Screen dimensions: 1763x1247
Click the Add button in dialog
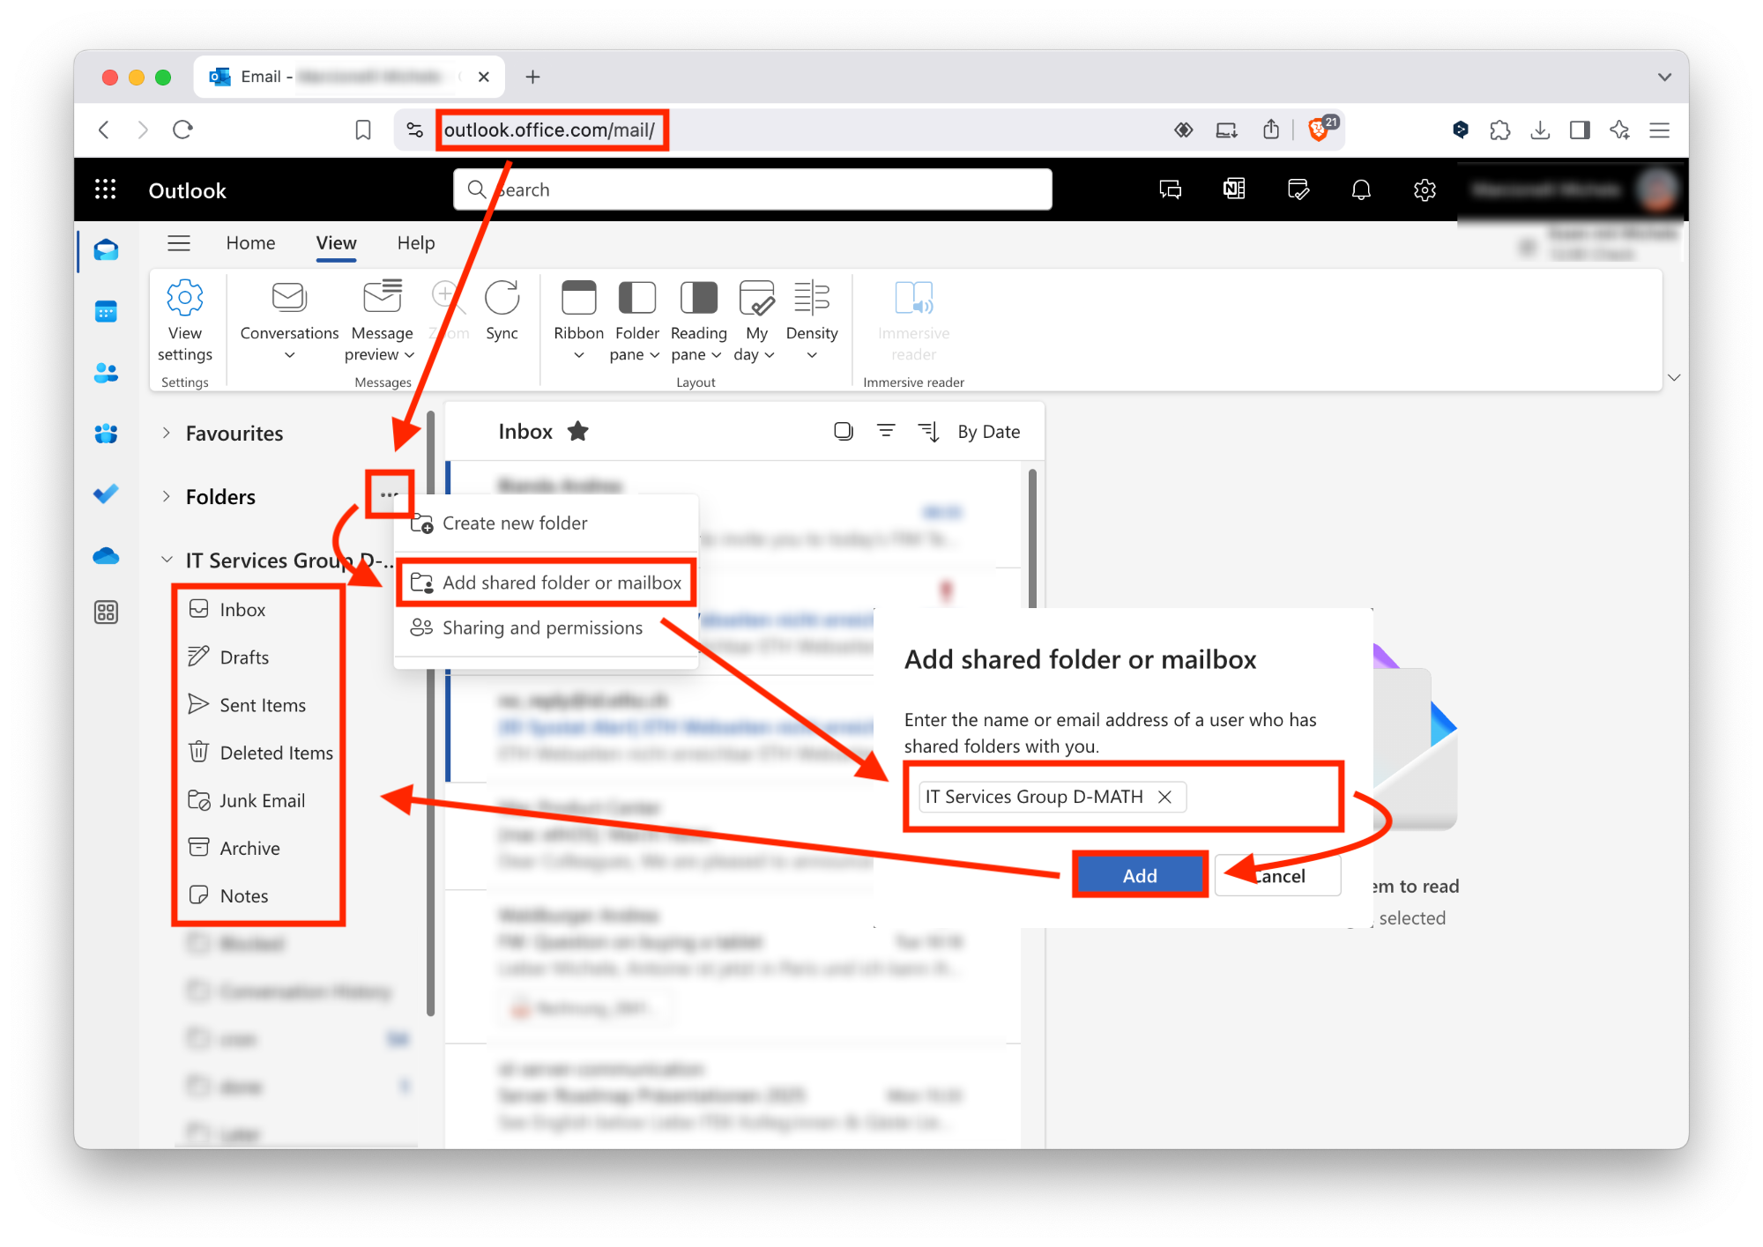(x=1140, y=875)
